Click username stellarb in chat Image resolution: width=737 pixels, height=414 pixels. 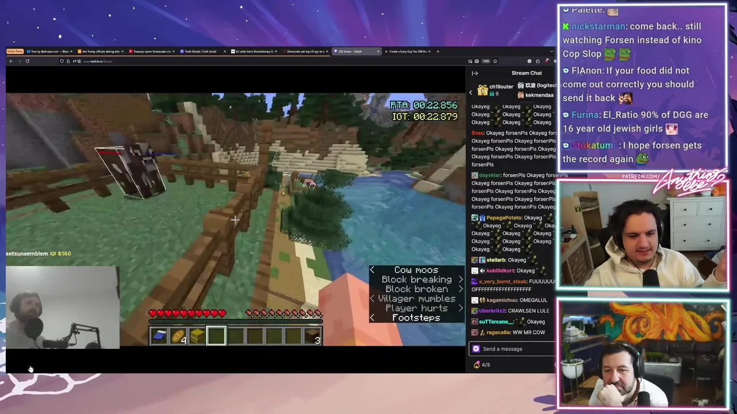pyautogui.click(x=496, y=260)
